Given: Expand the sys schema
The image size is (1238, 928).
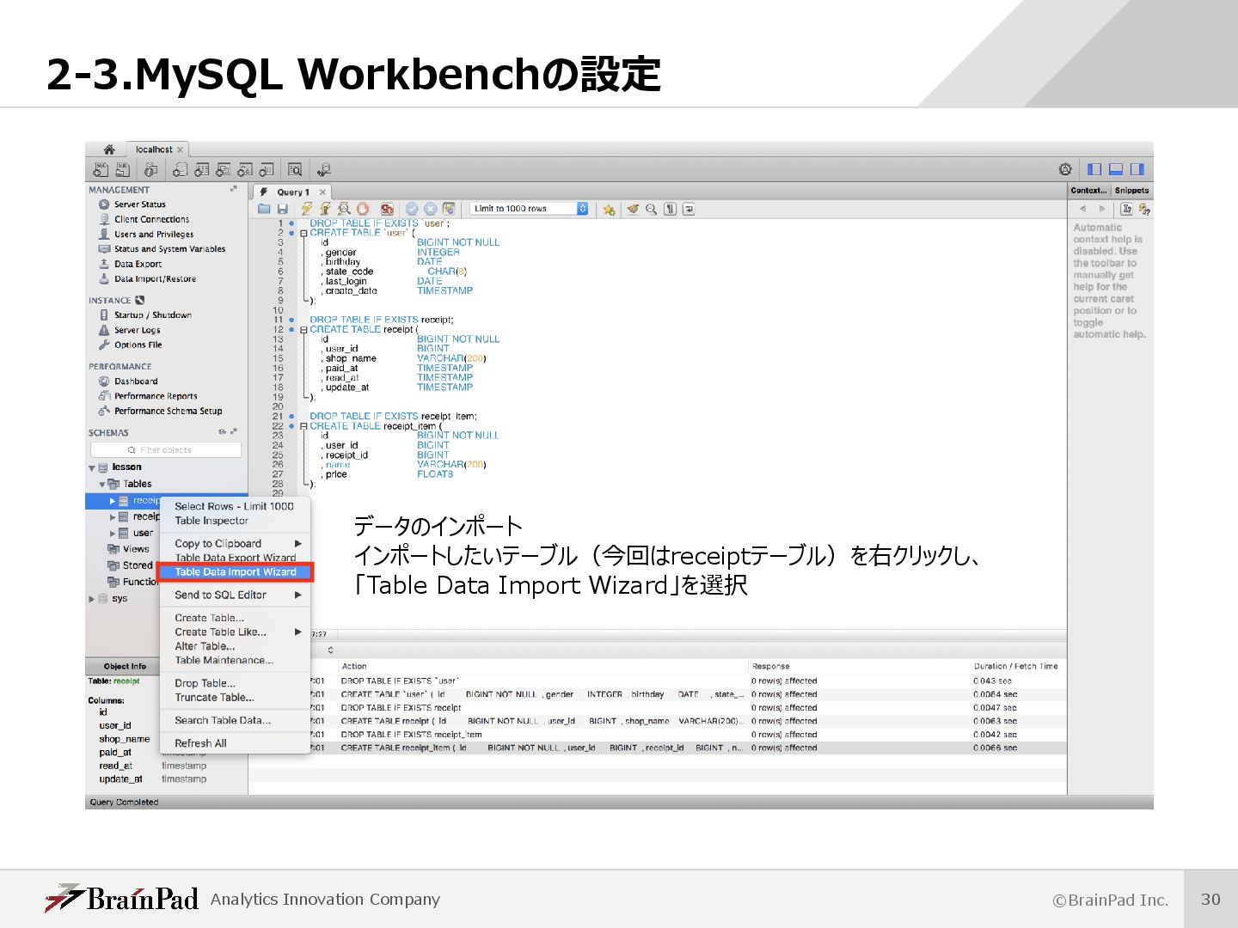Looking at the screenshot, I should pyautogui.click(x=92, y=599).
